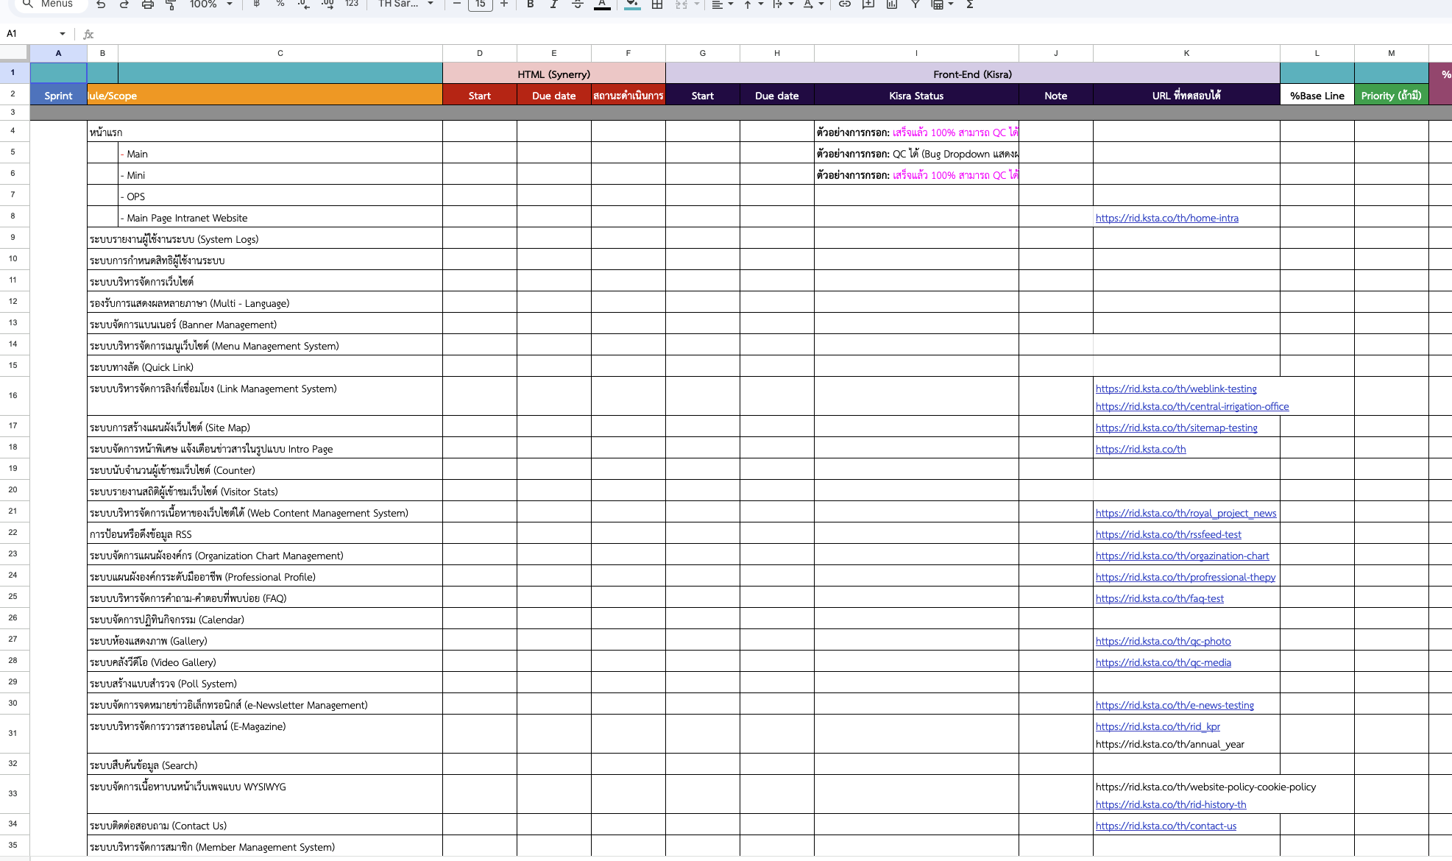Viewport: 1452px width, 861px height.
Task: Open the contact-us URL link
Action: [x=1166, y=826]
